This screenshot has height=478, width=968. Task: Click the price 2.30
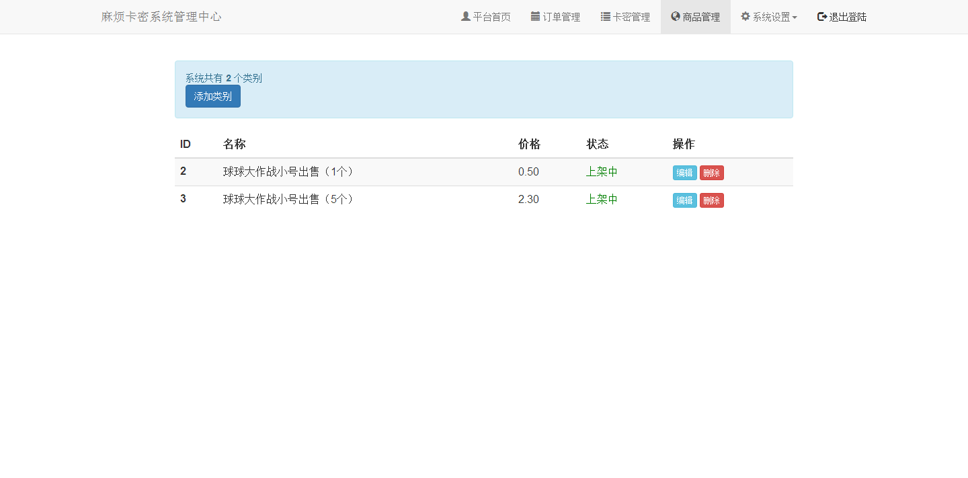pyautogui.click(x=528, y=199)
